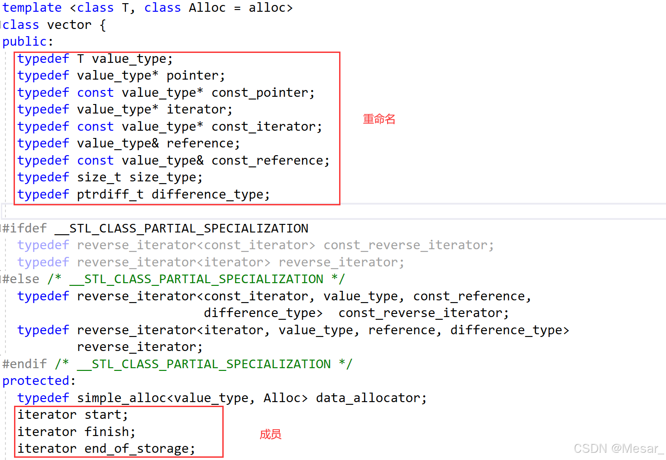Screen dimensions: 666x460
Task: Click line 'typedef reverse_iterator<const_iterator, value_type, const_reference,'
Action: (274, 296)
